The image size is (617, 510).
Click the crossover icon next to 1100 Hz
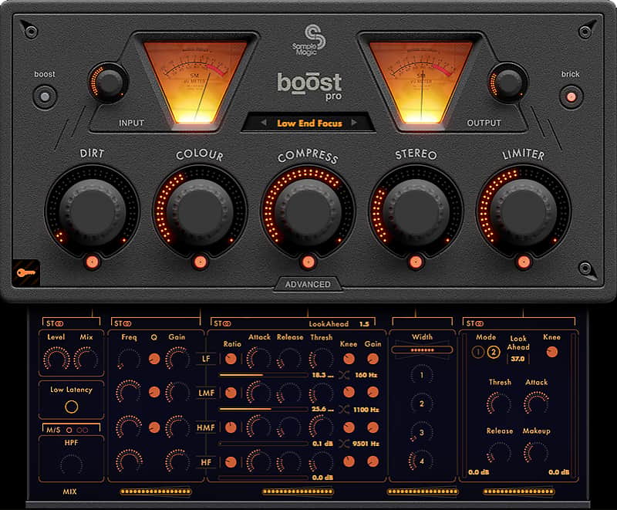click(x=344, y=410)
